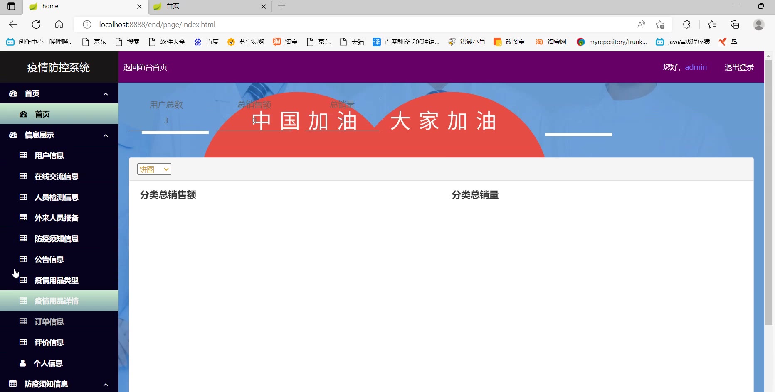
Task: Open the 改图宝 bookmark
Action: click(x=509, y=42)
